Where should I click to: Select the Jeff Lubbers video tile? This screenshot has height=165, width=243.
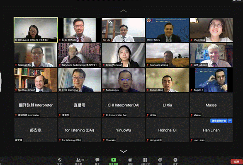pos(211,55)
